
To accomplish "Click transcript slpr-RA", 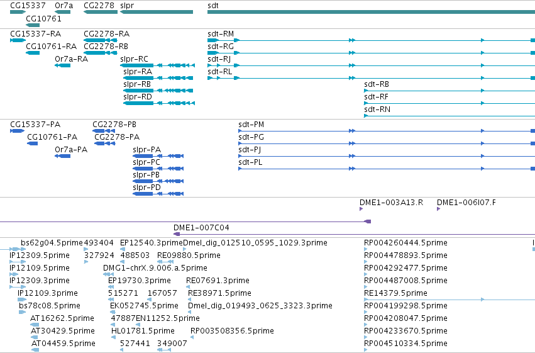I will (x=138, y=72).
